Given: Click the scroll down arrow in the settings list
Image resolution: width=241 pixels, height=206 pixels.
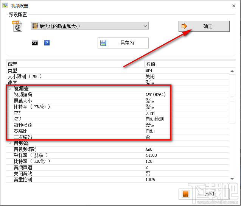Looking at the screenshot, I should 232,179.
